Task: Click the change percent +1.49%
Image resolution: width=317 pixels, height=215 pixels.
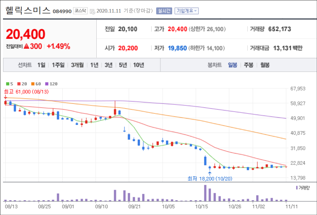Action: coord(58,46)
